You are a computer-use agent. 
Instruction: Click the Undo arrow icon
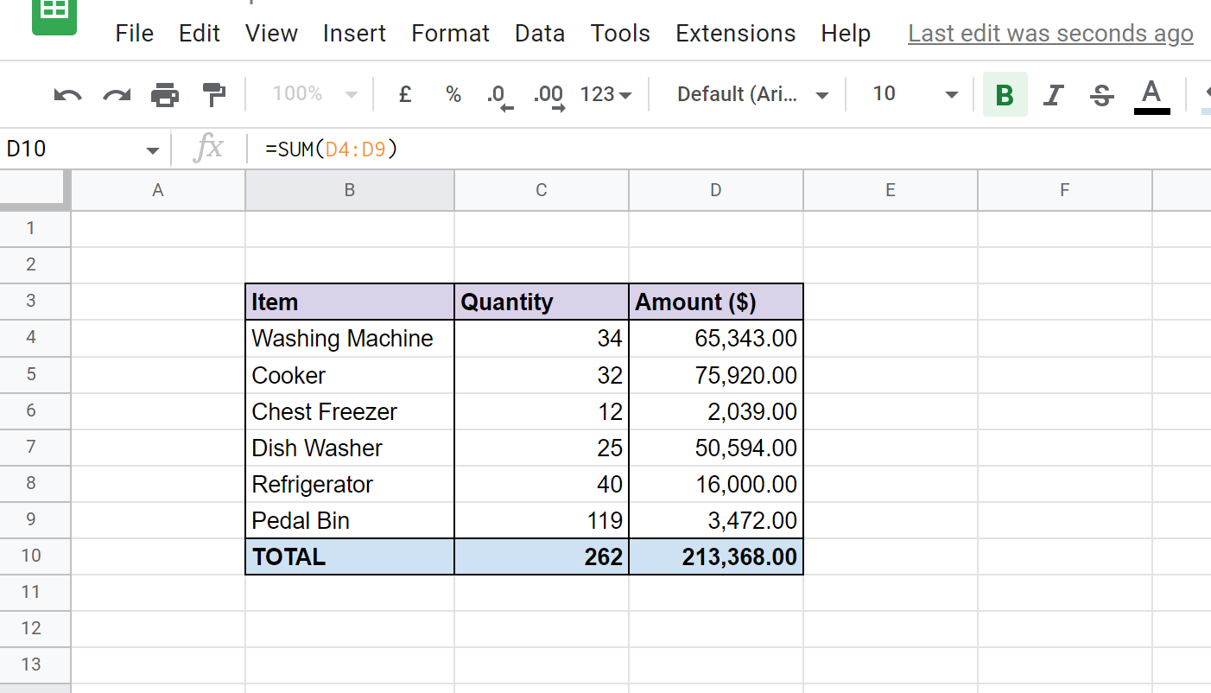click(67, 94)
